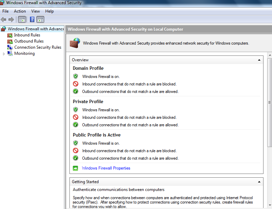The image size is (272, 209).
Task: Click the scrollbar down arrow
Action: [270, 205]
